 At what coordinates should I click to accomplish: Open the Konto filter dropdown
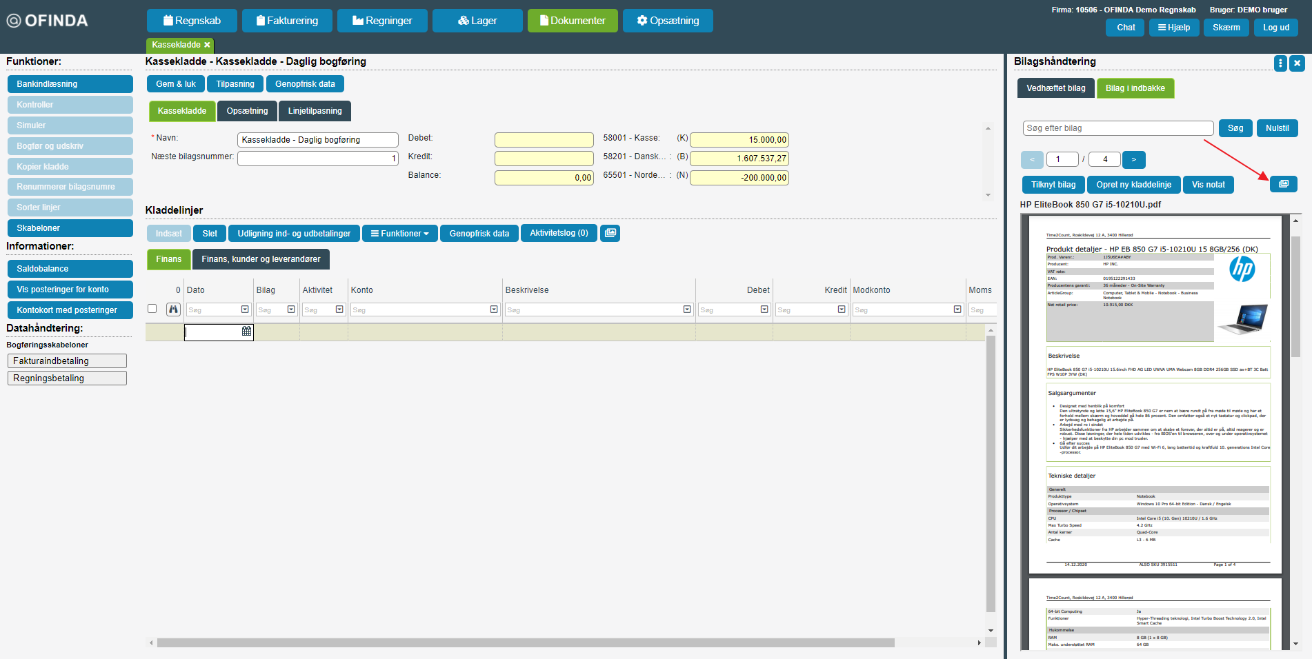point(494,310)
